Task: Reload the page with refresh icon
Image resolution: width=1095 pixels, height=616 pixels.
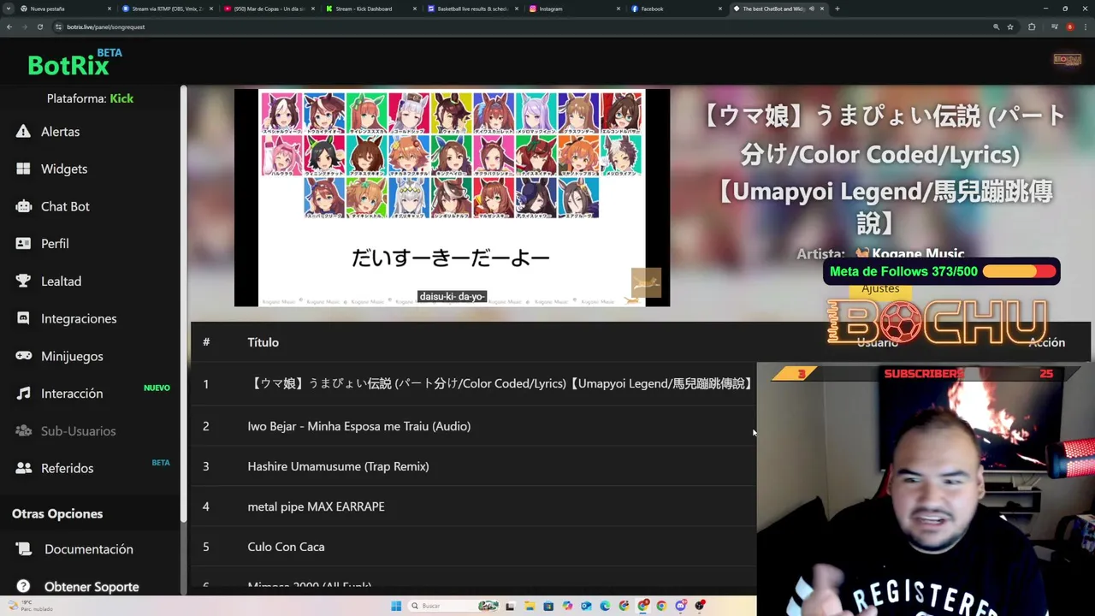Action: pyautogui.click(x=40, y=27)
